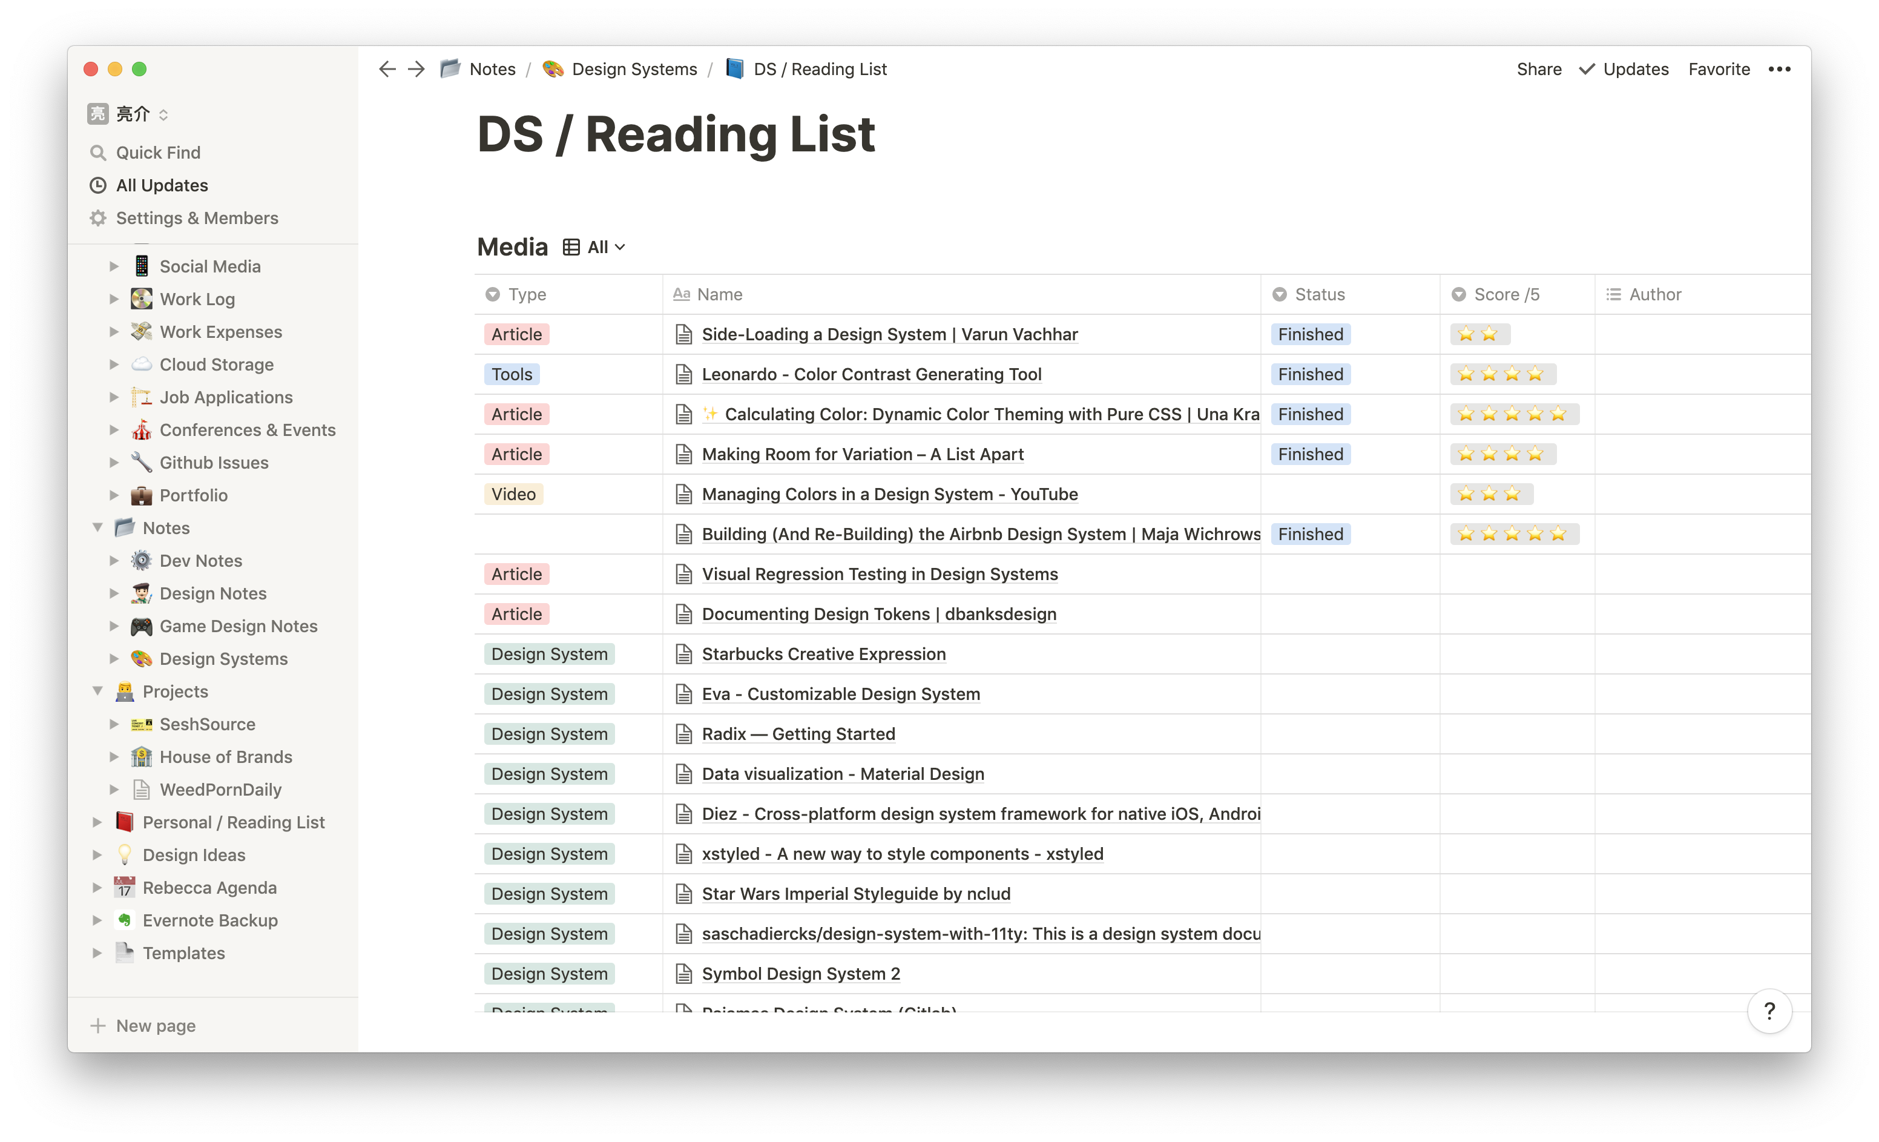
Task: Toggle visibility of Notes section
Action: [x=98, y=527]
